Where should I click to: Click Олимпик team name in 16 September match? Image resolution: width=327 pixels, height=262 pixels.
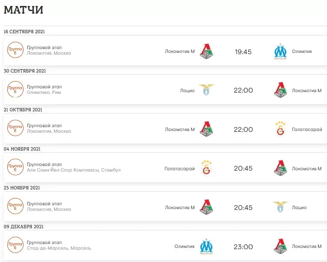coord(302,52)
